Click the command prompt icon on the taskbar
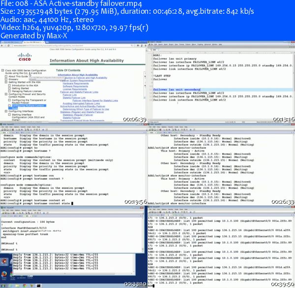The width and height of the screenshot is (295, 288). click(38, 286)
